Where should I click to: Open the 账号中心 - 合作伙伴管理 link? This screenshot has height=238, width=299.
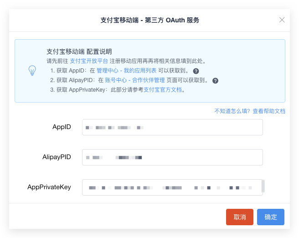134,80
